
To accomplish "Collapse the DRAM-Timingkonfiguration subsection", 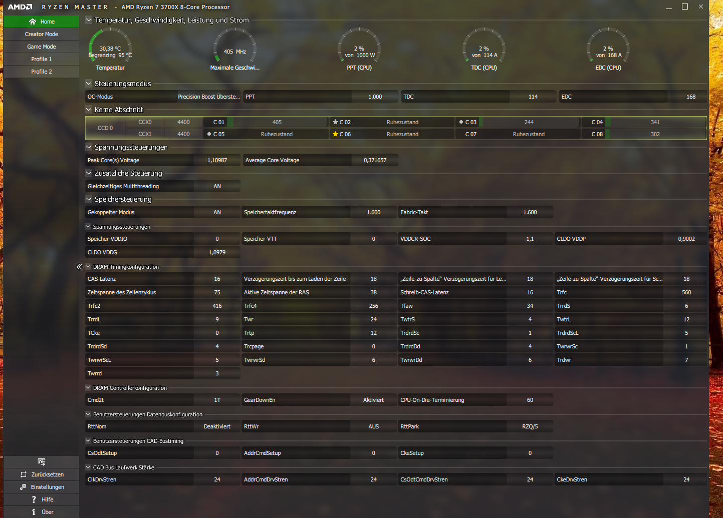I will 88,267.
